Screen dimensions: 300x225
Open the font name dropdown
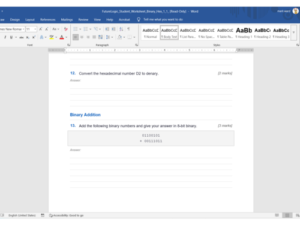tap(23, 29)
